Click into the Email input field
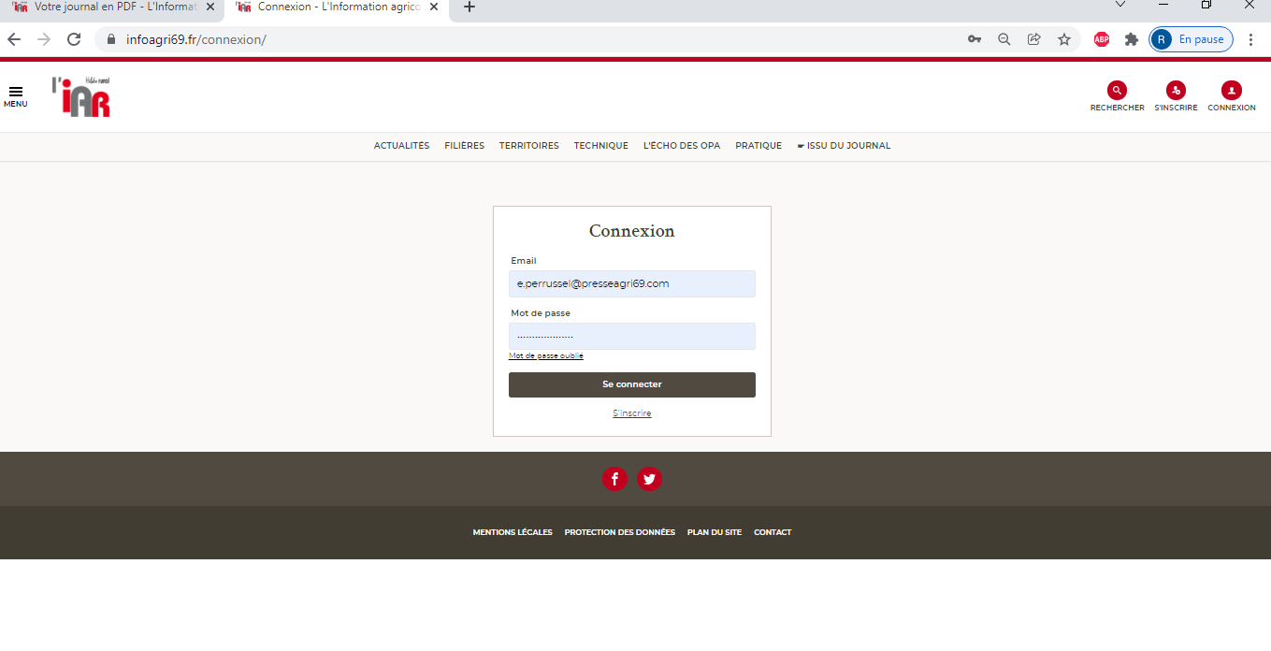The width and height of the screenshot is (1271, 651). click(x=631, y=283)
